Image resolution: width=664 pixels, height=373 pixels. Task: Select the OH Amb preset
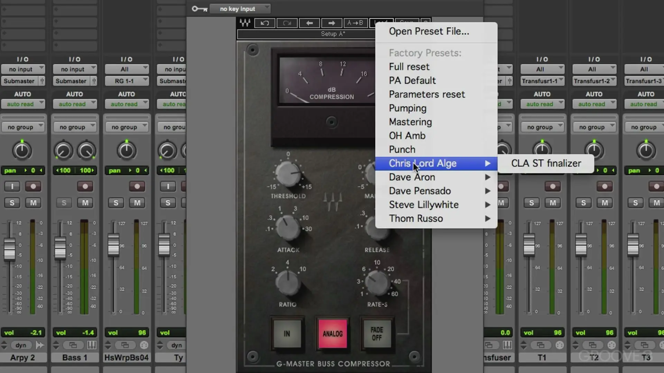436,136
